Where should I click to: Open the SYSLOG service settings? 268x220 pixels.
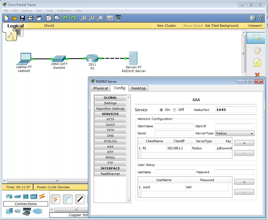click(110, 141)
